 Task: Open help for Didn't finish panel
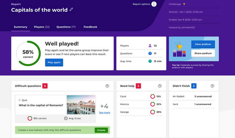click(x=212, y=86)
